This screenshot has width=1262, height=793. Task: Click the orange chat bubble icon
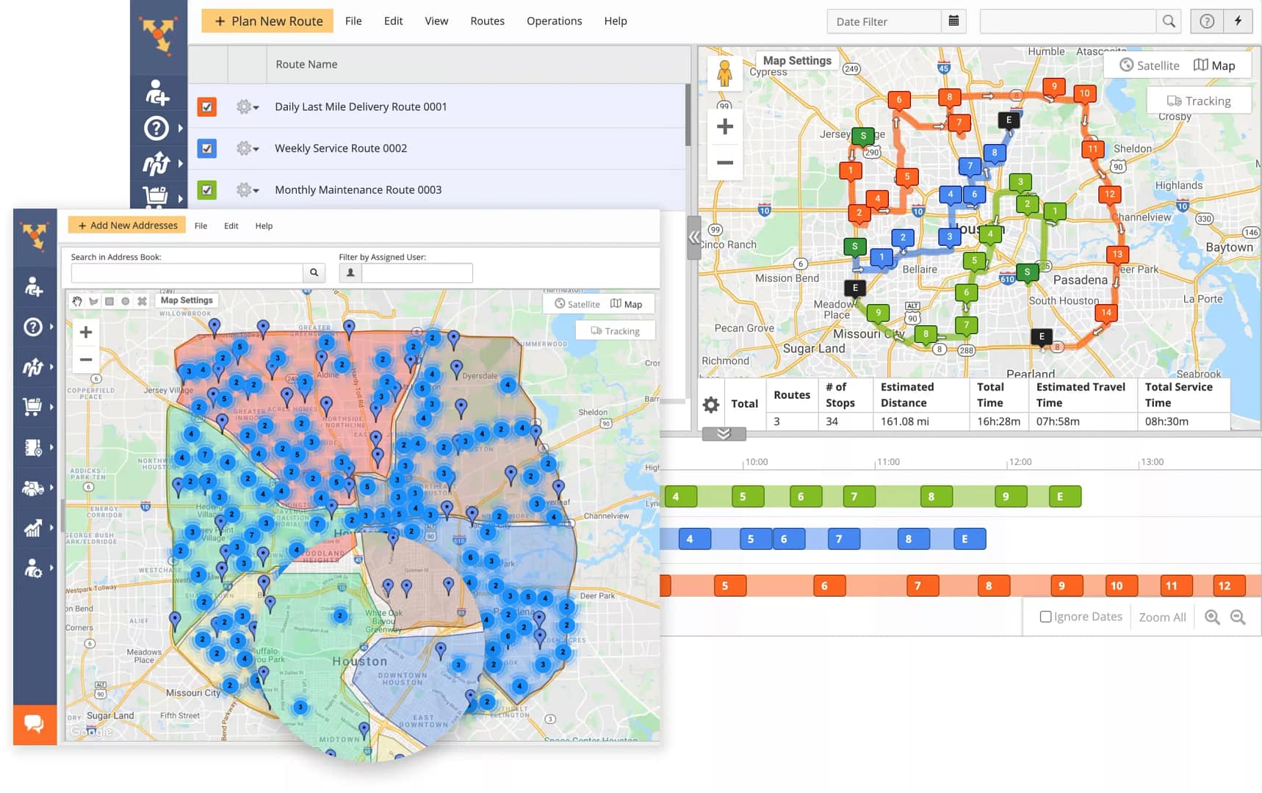[35, 724]
